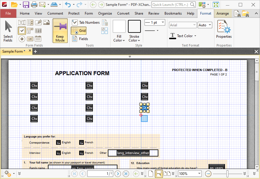
Task: Select the continuous page layout icon
Action: coord(159,174)
